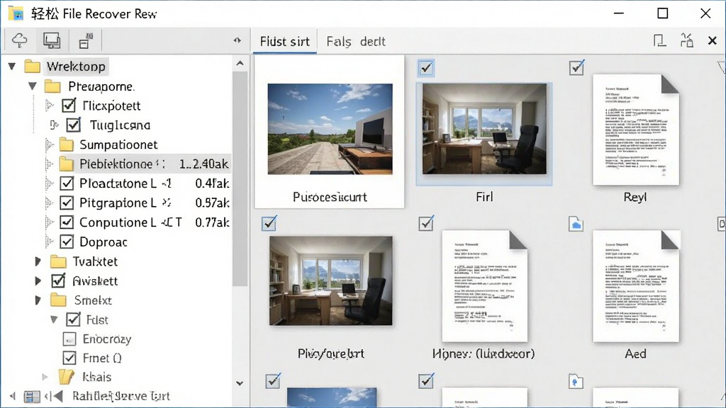Open the Puiscesicurt photo thumbnail

pos(330,129)
